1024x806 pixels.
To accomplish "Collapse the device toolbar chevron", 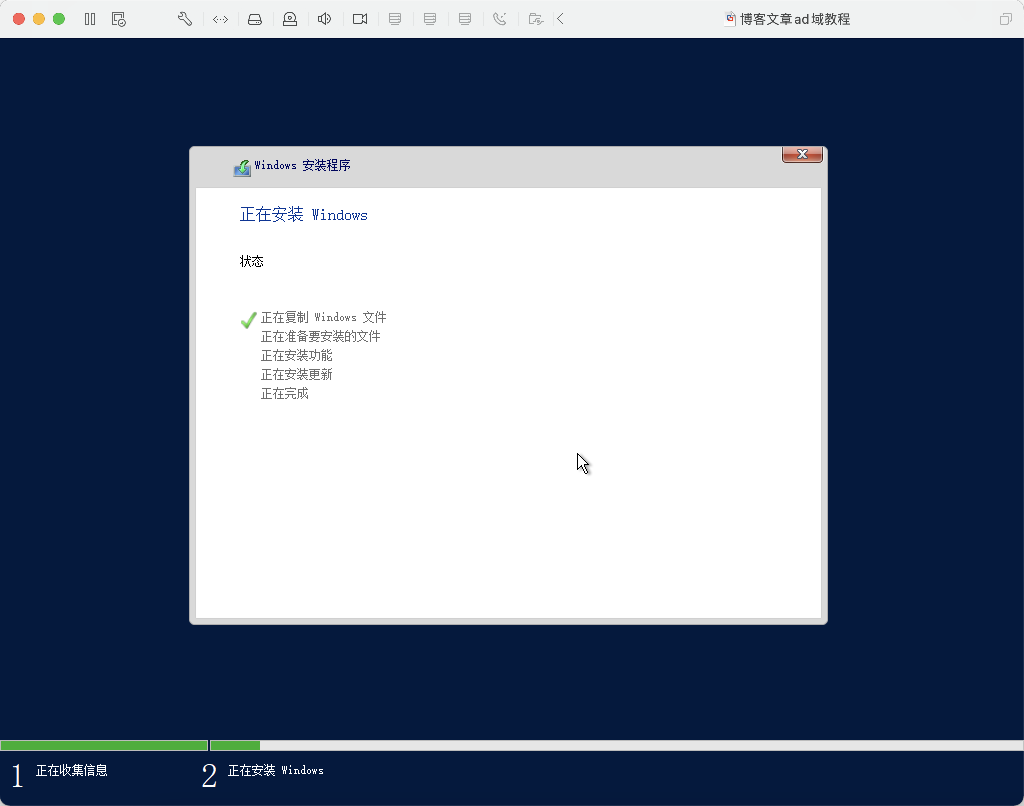I will [561, 19].
